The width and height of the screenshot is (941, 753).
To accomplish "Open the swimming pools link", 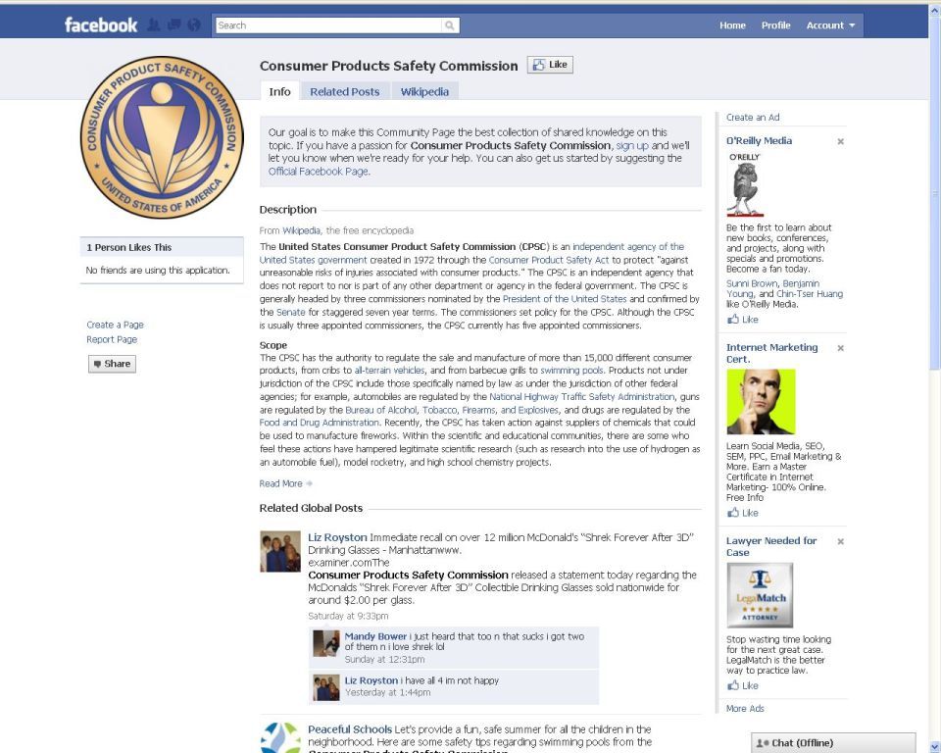I will coord(571,371).
